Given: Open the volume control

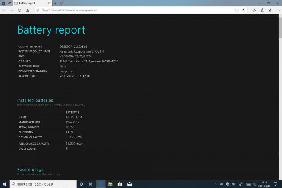Looking at the screenshot, I should click(234, 184).
